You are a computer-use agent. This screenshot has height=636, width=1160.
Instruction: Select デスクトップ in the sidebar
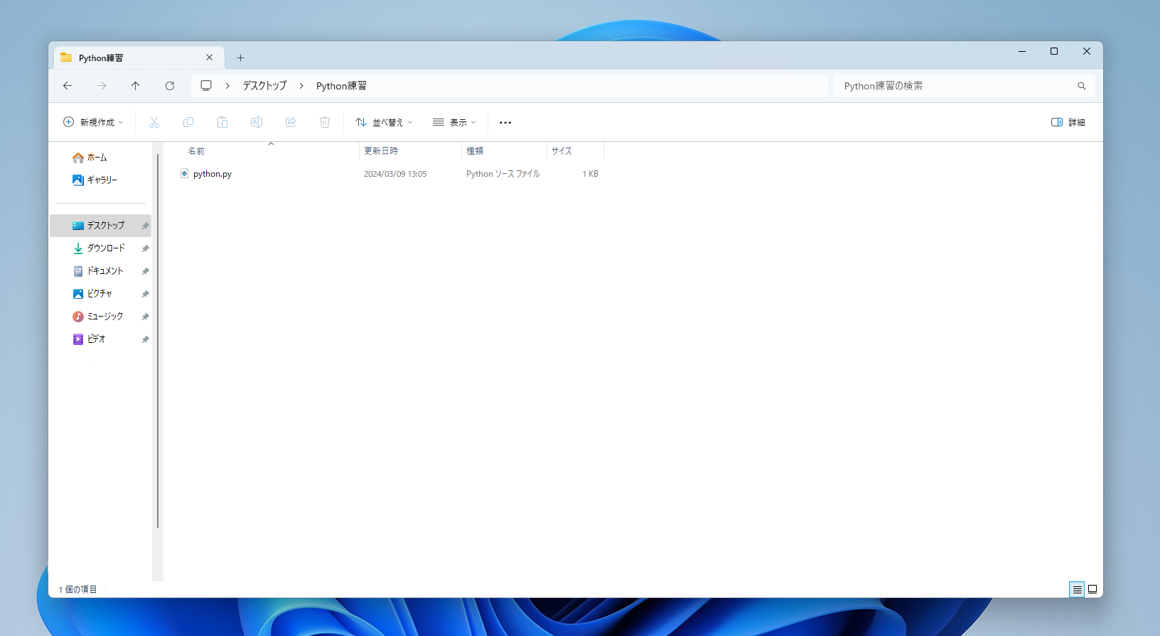(100, 226)
